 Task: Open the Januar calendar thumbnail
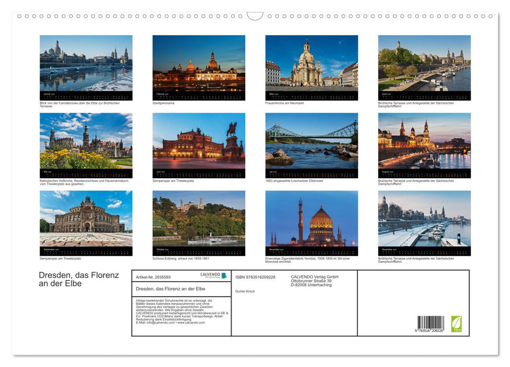tap(87, 63)
